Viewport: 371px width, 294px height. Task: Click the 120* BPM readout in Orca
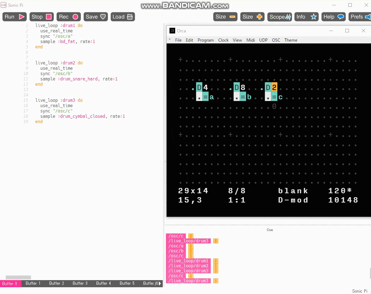[340, 191]
